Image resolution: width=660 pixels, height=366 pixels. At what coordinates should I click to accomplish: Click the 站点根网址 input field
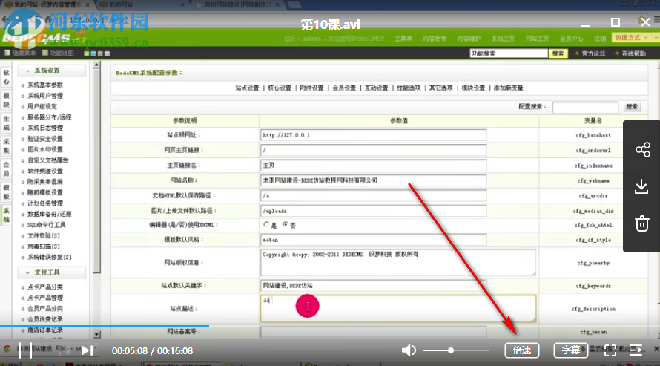point(373,135)
